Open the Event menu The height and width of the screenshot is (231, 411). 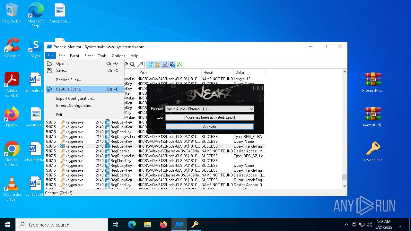click(74, 56)
